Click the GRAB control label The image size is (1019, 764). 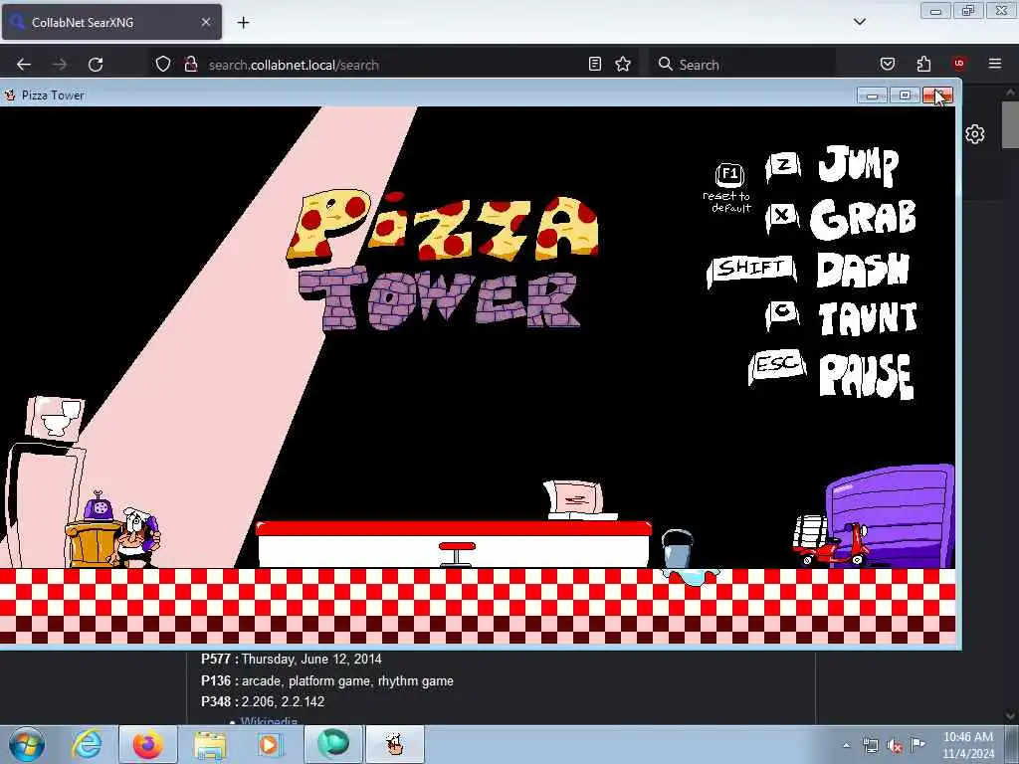coord(863,218)
